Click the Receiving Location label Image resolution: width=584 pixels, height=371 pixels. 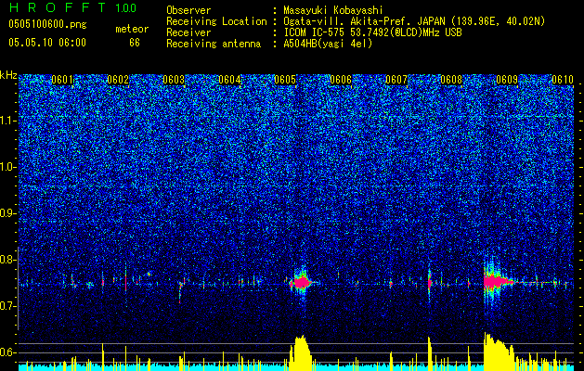(216, 21)
